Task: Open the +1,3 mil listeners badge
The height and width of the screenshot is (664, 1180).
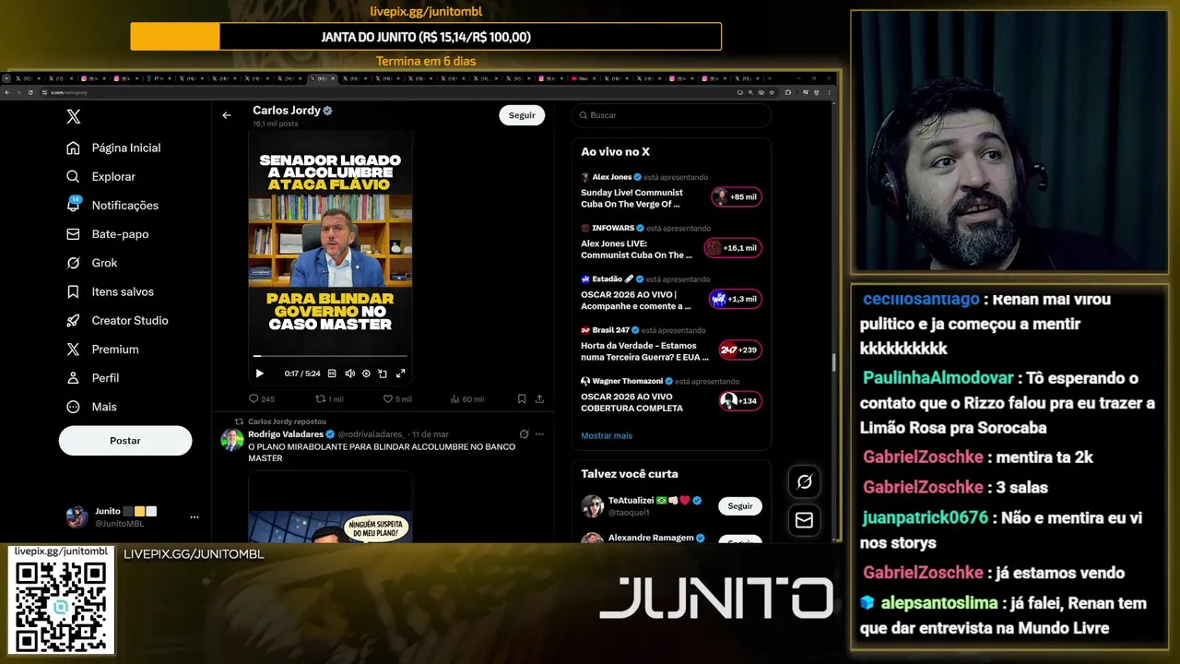Action: [x=735, y=299]
